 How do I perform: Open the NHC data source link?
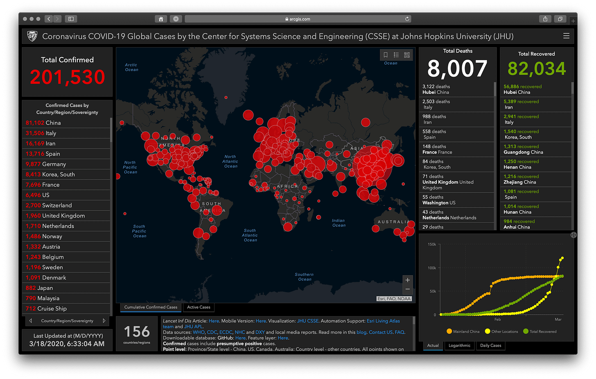click(x=240, y=332)
